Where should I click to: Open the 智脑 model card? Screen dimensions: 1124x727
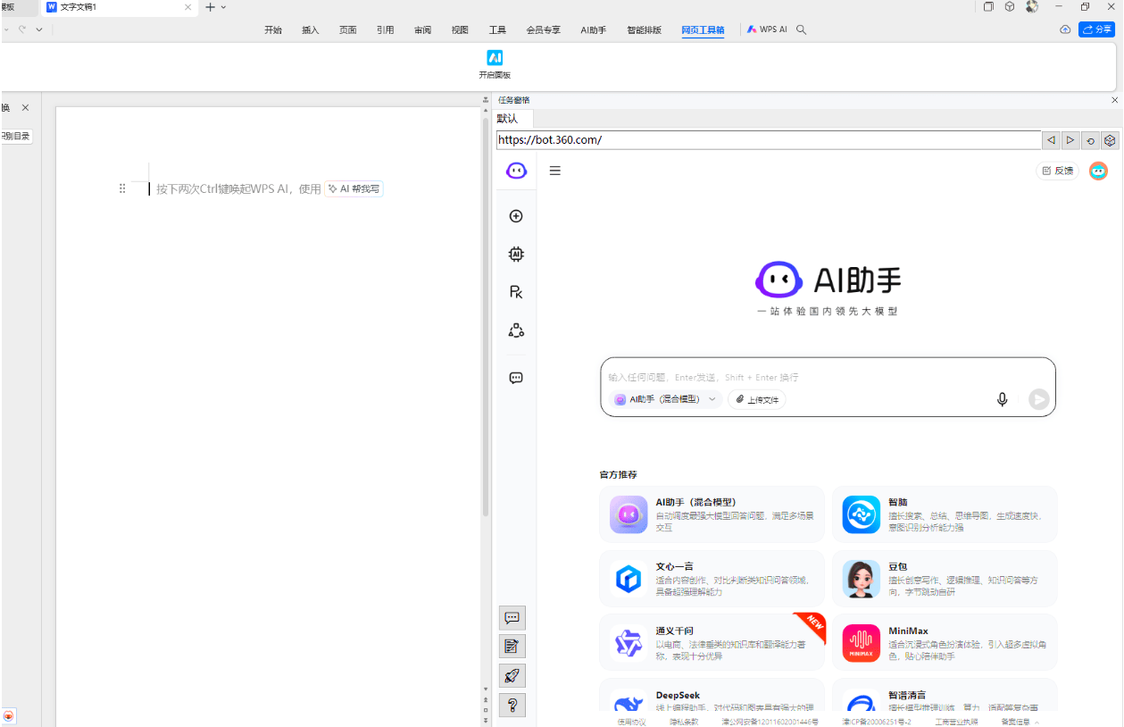click(x=945, y=514)
